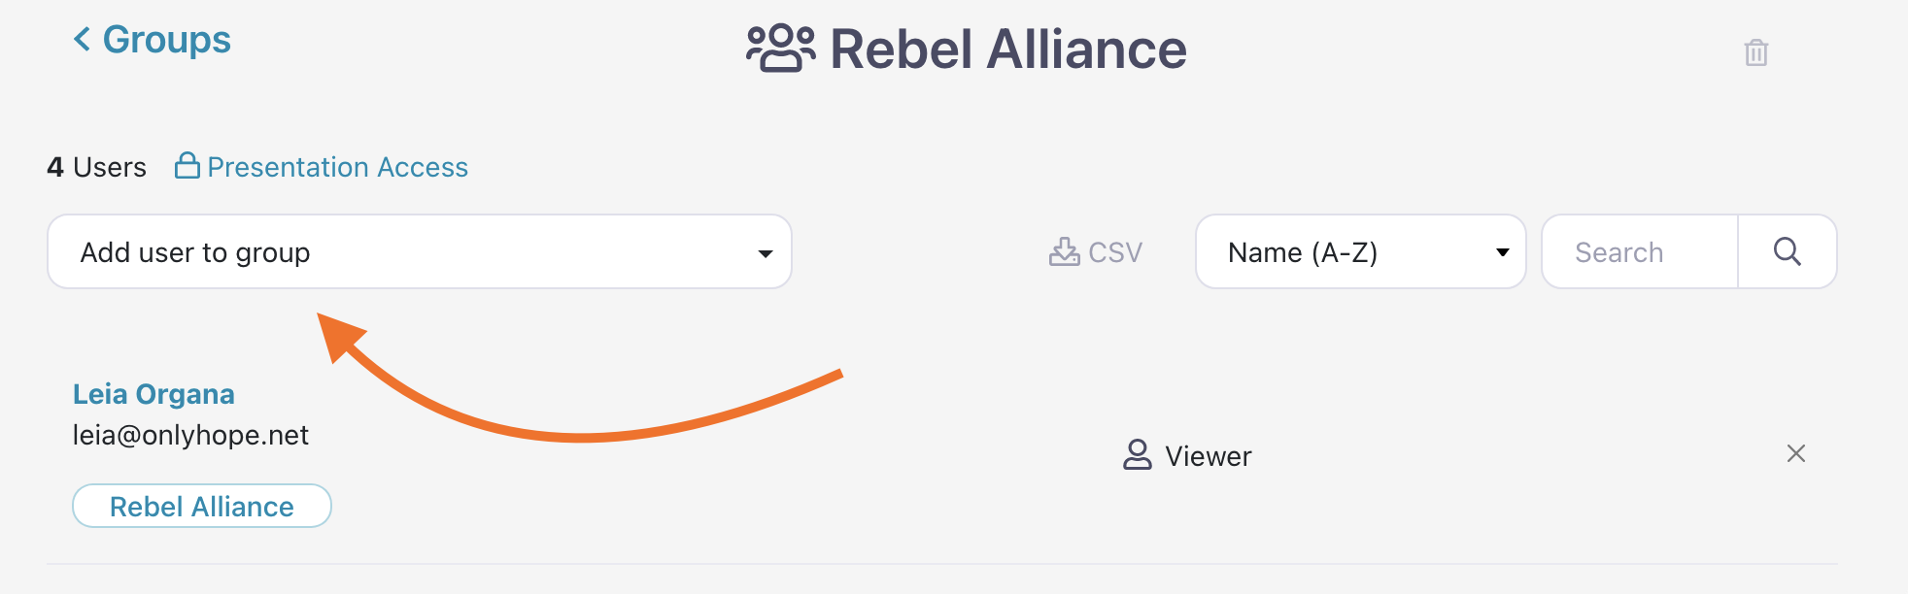Click the people group icon in the title
1908x594 pixels.
point(780,49)
